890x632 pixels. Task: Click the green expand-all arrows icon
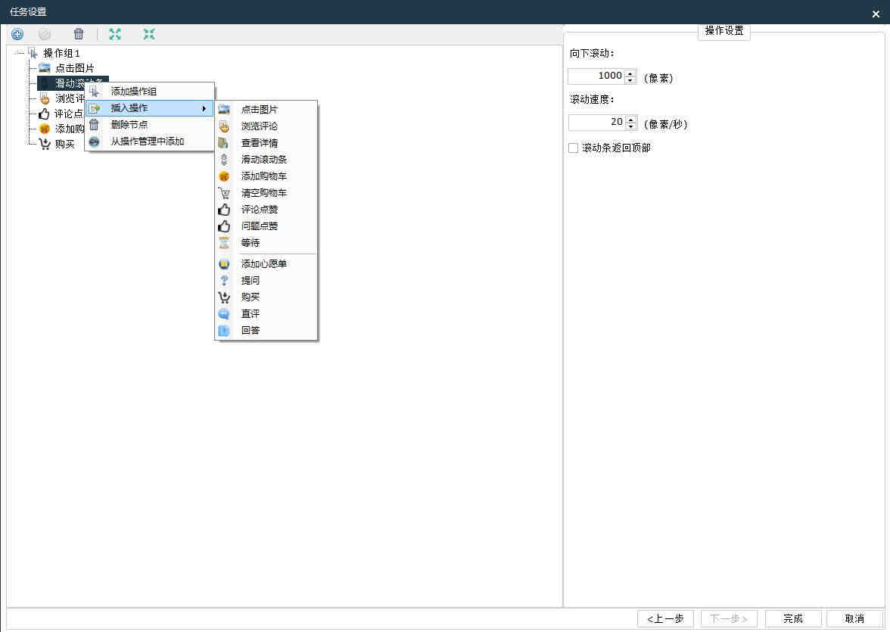pyautogui.click(x=115, y=34)
